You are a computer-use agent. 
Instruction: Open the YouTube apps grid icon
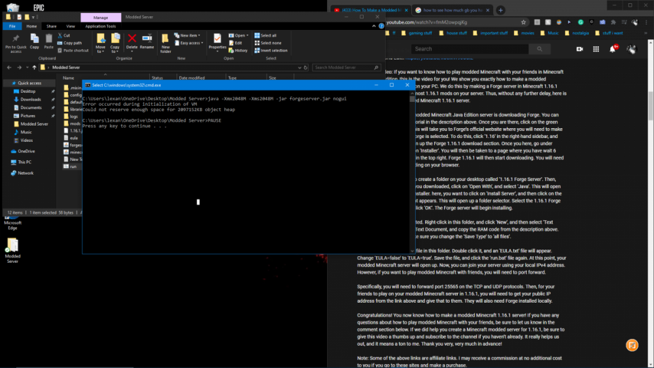596,48
